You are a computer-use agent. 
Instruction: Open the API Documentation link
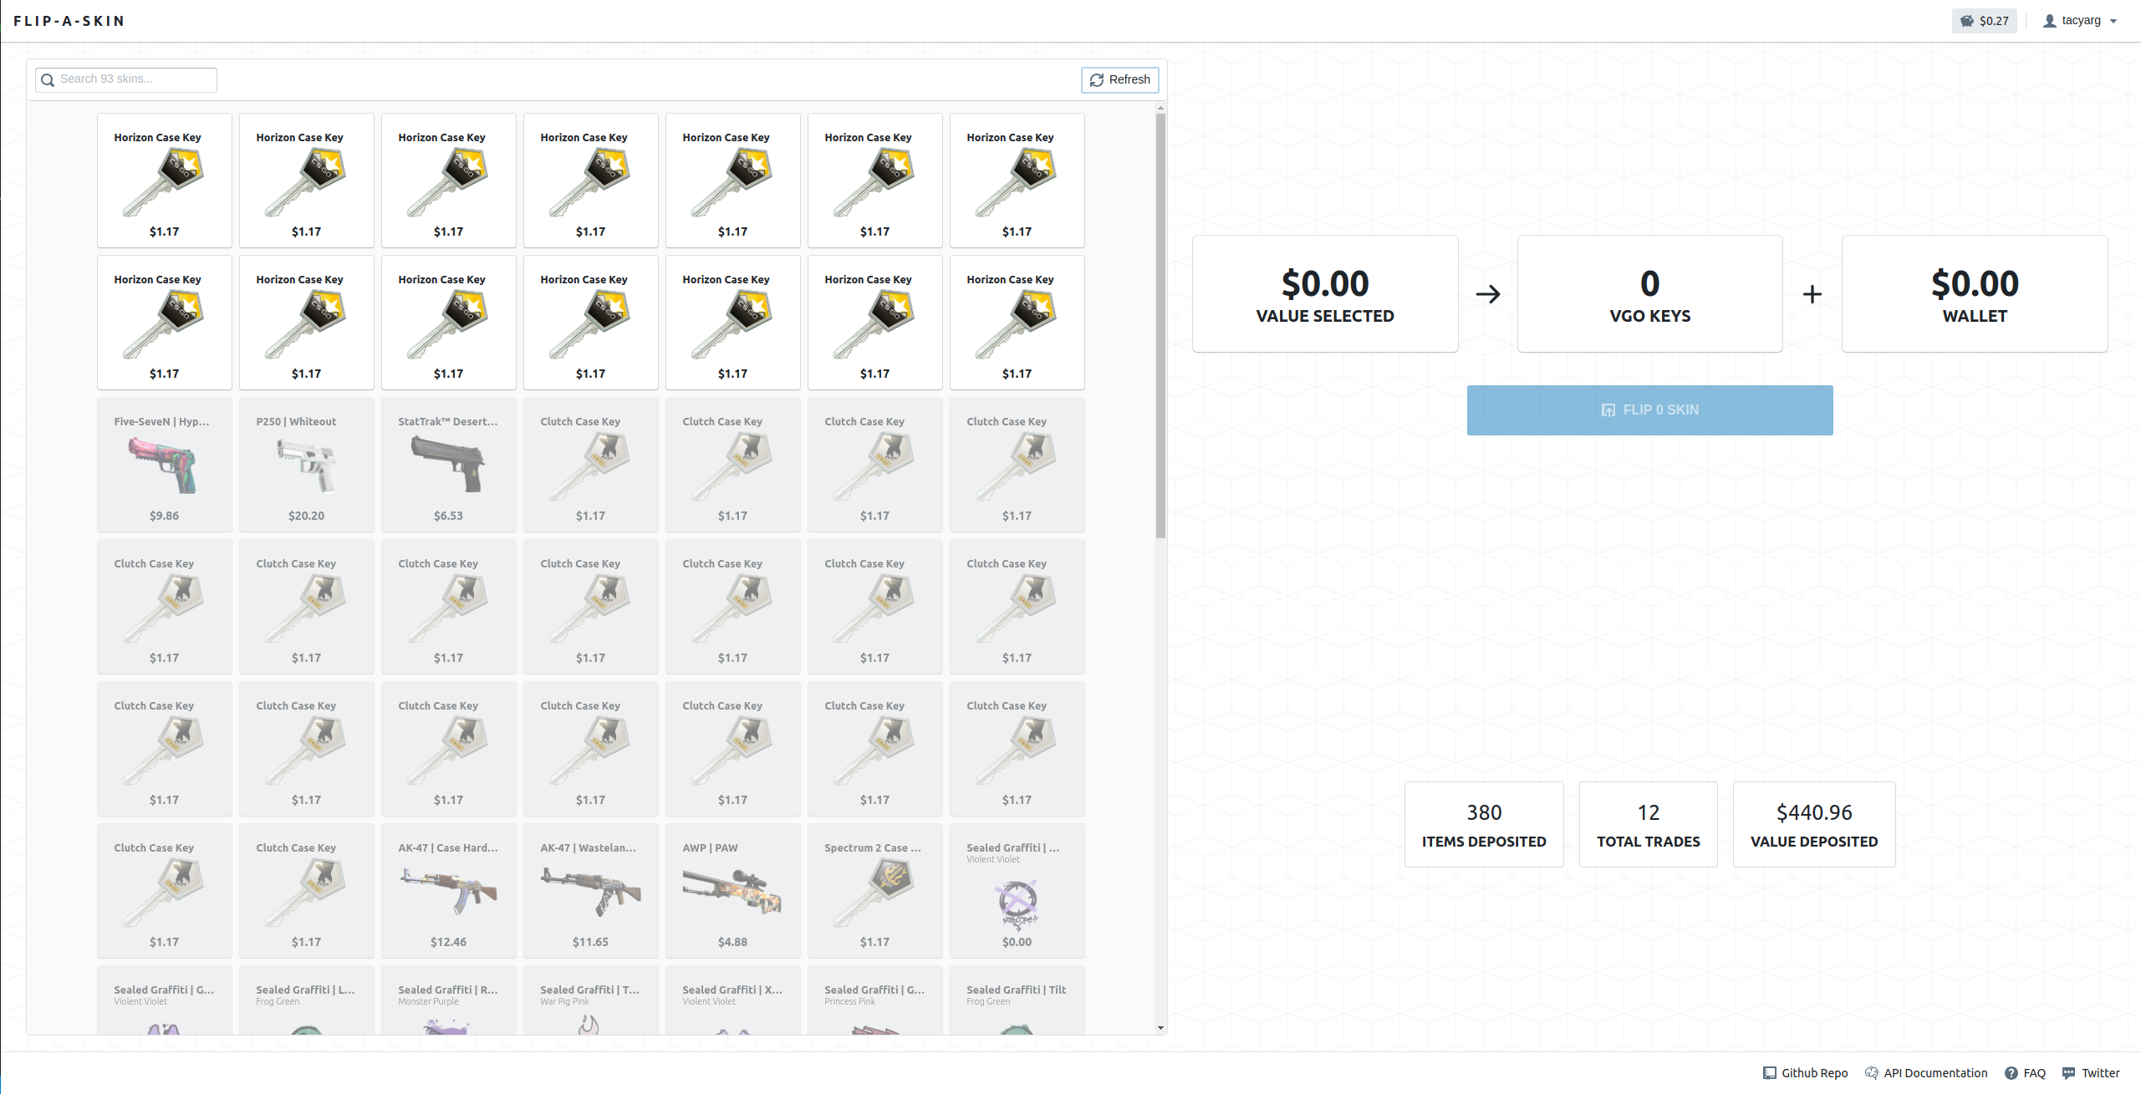pos(1926,1073)
